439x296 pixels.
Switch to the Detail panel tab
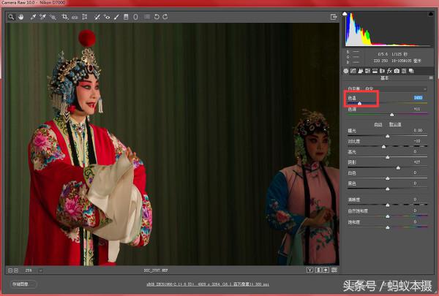[x=361, y=71]
